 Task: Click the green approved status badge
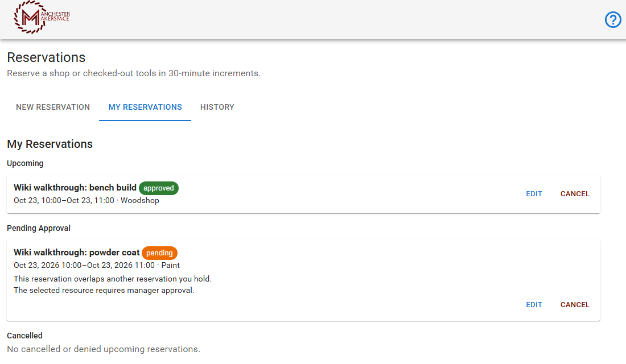(159, 188)
